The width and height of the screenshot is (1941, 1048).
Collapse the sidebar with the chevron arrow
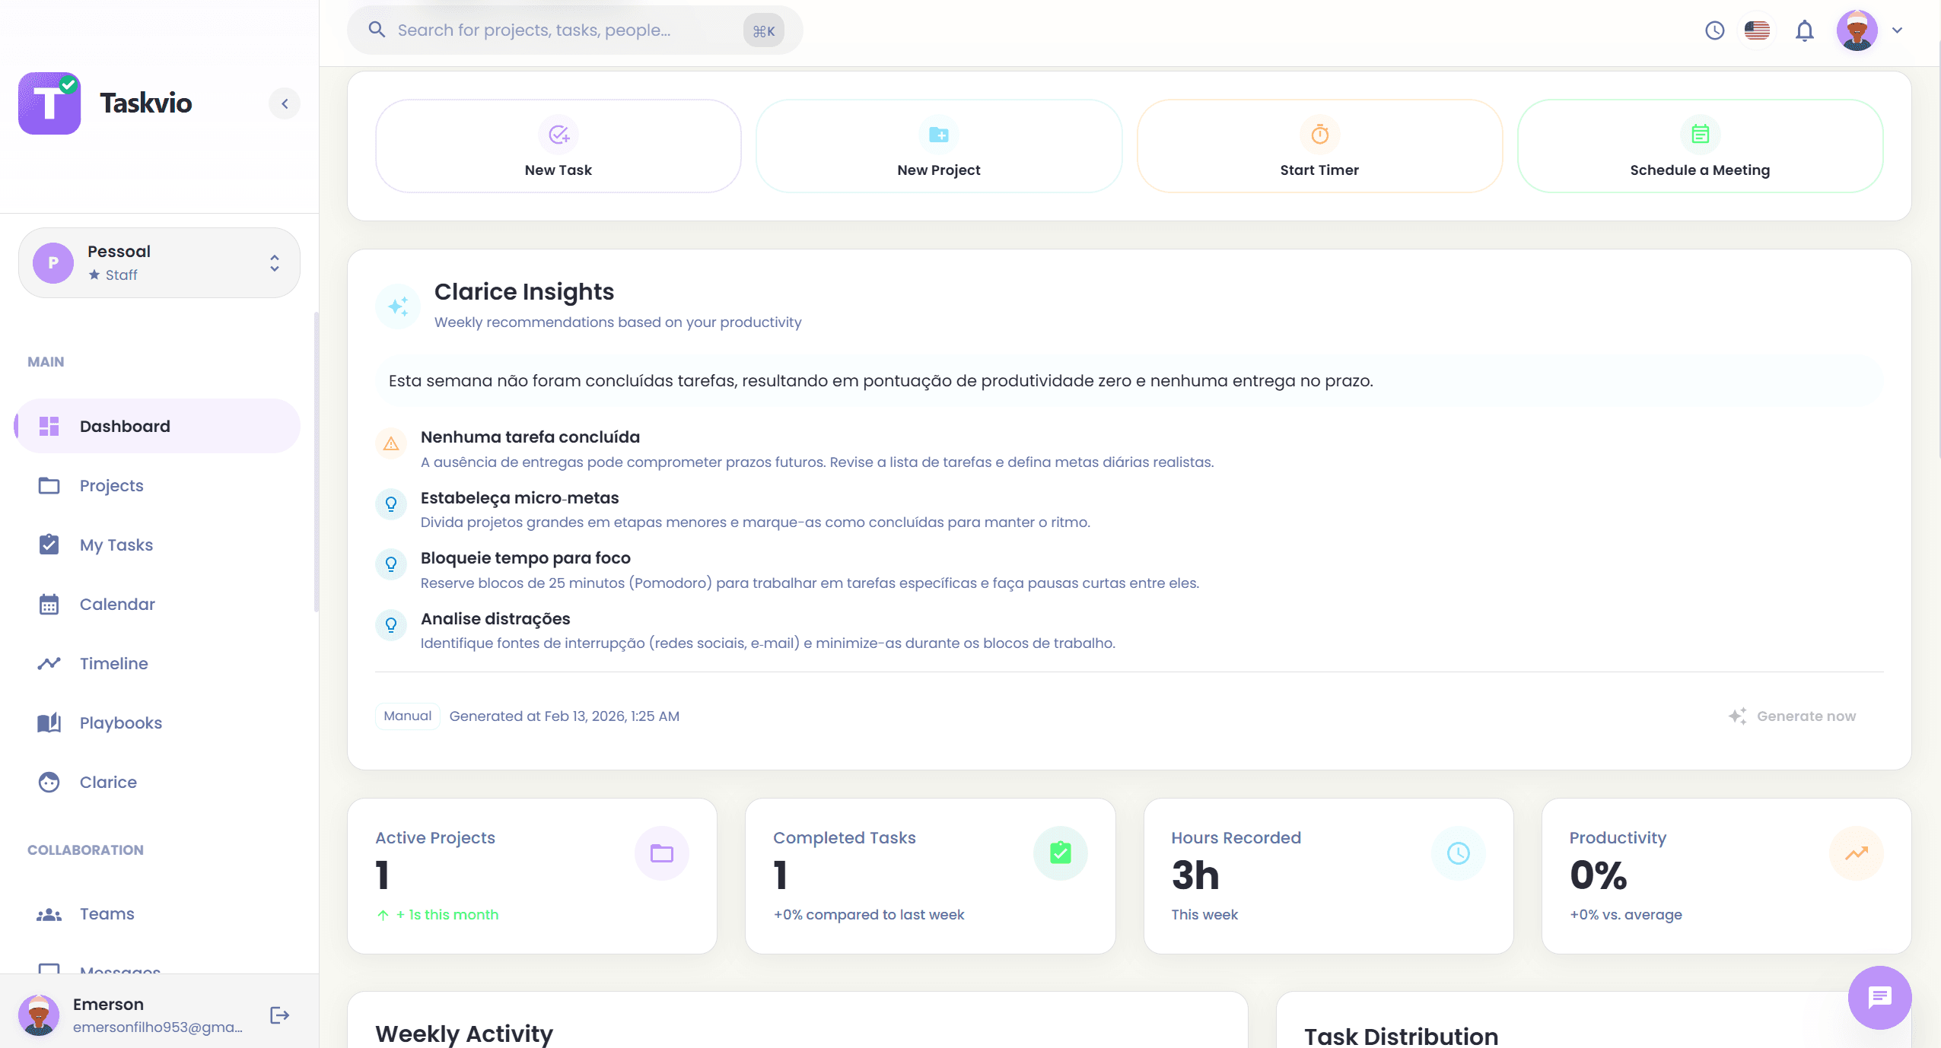pyautogui.click(x=285, y=103)
